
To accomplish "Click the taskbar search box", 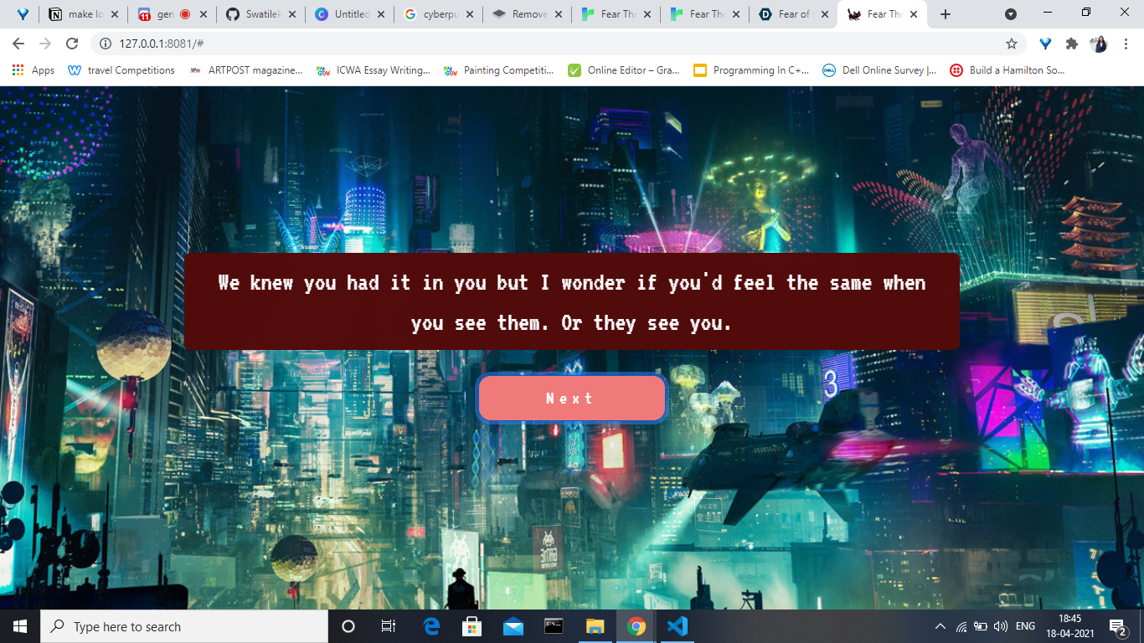I will 184,626.
